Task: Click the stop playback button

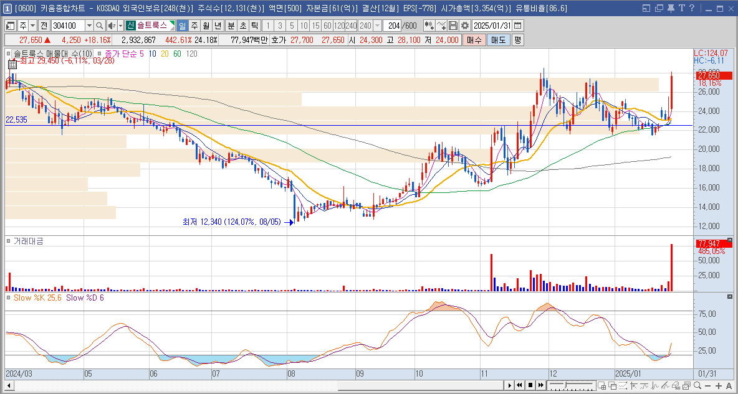Action: click(530, 385)
